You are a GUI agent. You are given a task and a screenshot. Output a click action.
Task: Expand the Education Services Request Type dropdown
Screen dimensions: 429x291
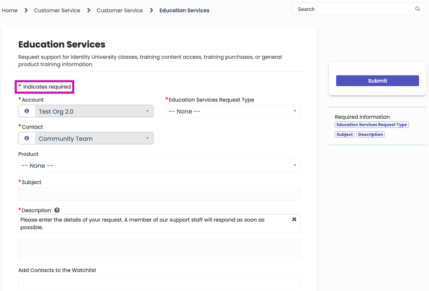pos(232,111)
